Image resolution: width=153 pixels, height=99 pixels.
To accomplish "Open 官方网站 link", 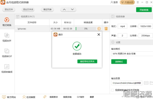I will 11,97.
